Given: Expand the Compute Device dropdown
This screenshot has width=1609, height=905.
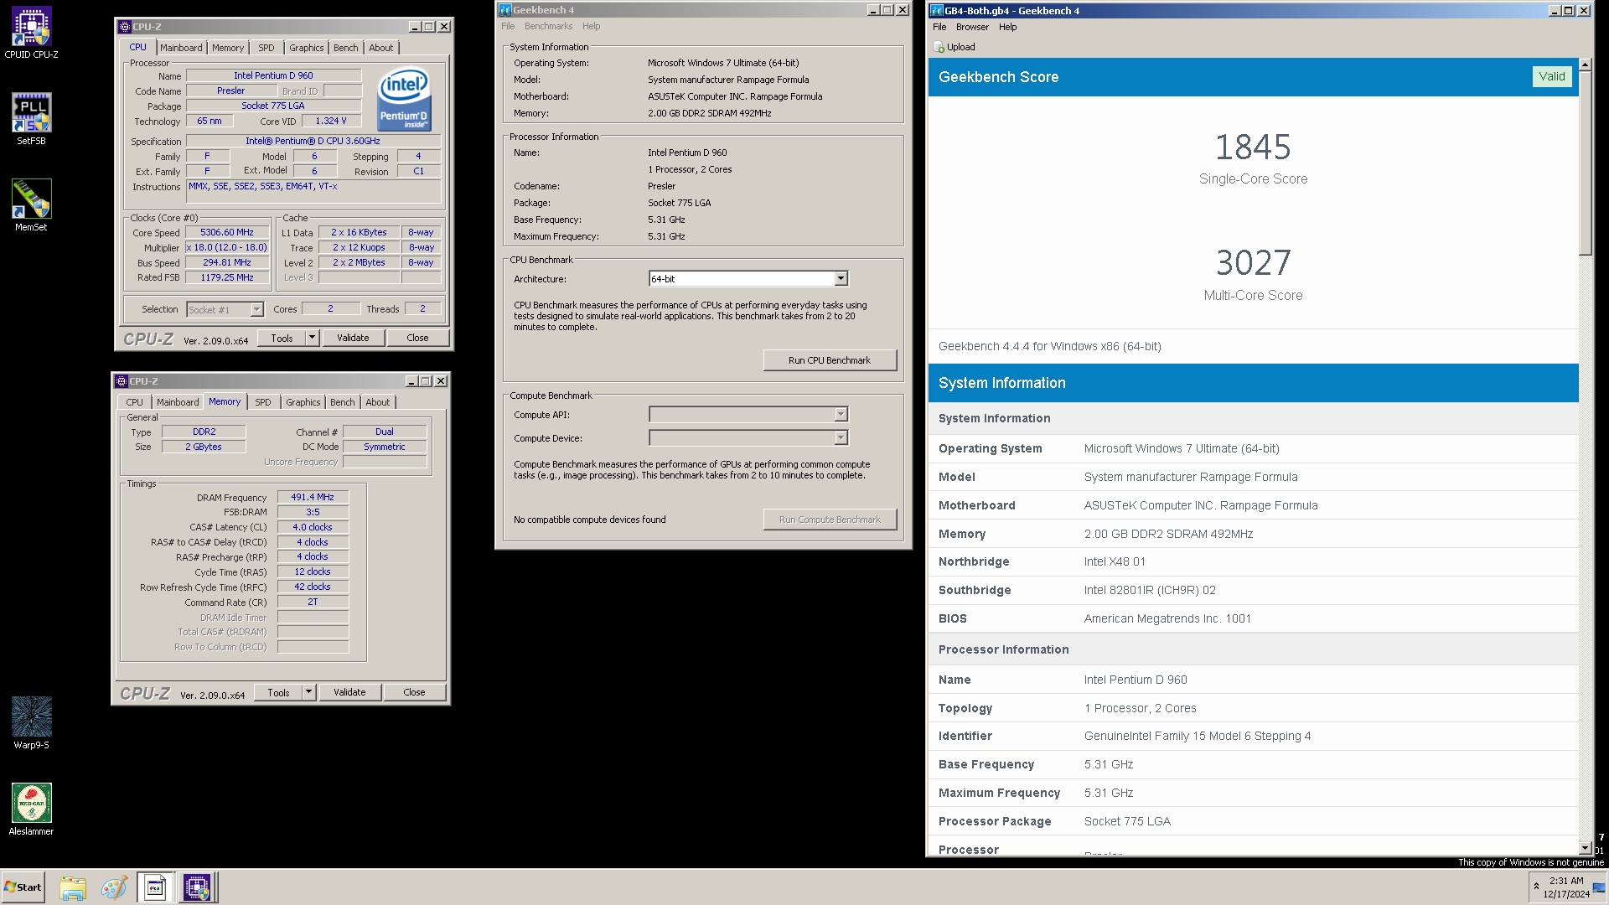Looking at the screenshot, I should pos(841,438).
